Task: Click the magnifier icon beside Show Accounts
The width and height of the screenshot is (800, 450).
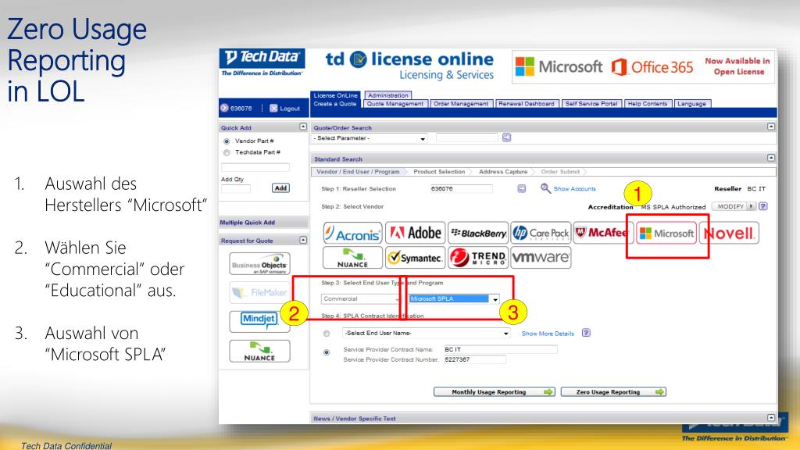Action: 545,189
